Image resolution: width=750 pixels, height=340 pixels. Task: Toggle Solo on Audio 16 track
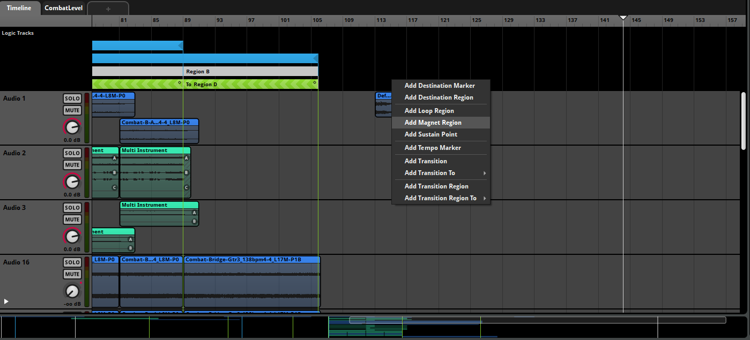click(x=72, y=262)
